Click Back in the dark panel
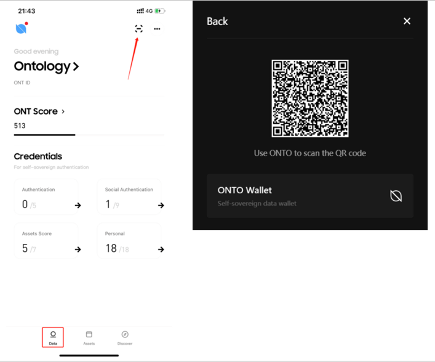This screenshot has height=362, width=435. pos(217,22)
